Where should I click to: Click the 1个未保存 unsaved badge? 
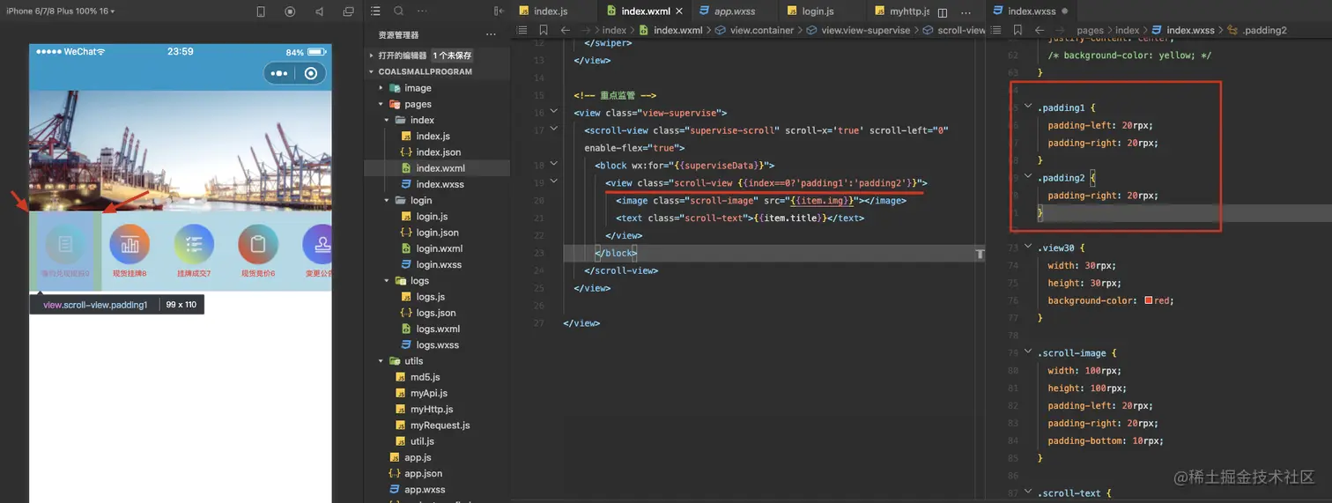point(452,55)
